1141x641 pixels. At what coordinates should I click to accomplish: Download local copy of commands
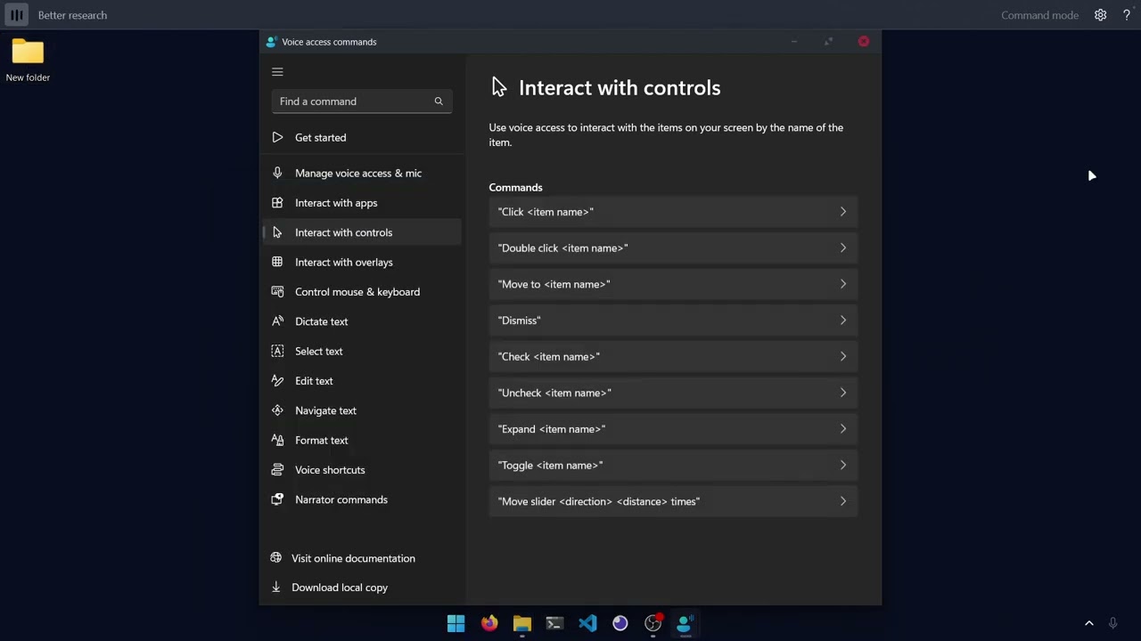(x=339, y=588)
